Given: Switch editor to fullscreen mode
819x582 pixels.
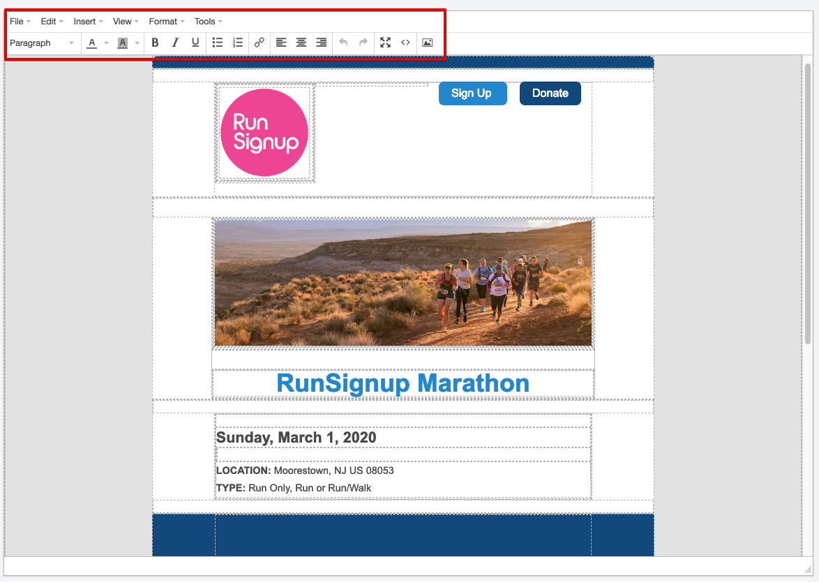Looking at the screenshot, I should [386, 43].
